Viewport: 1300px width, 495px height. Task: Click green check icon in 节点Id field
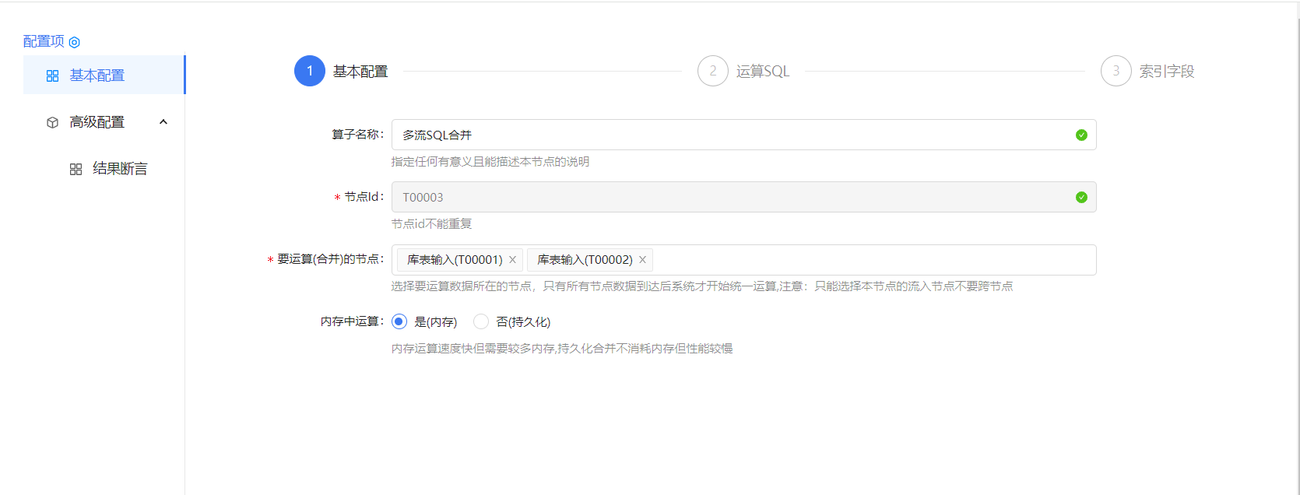coord(1080,197)
